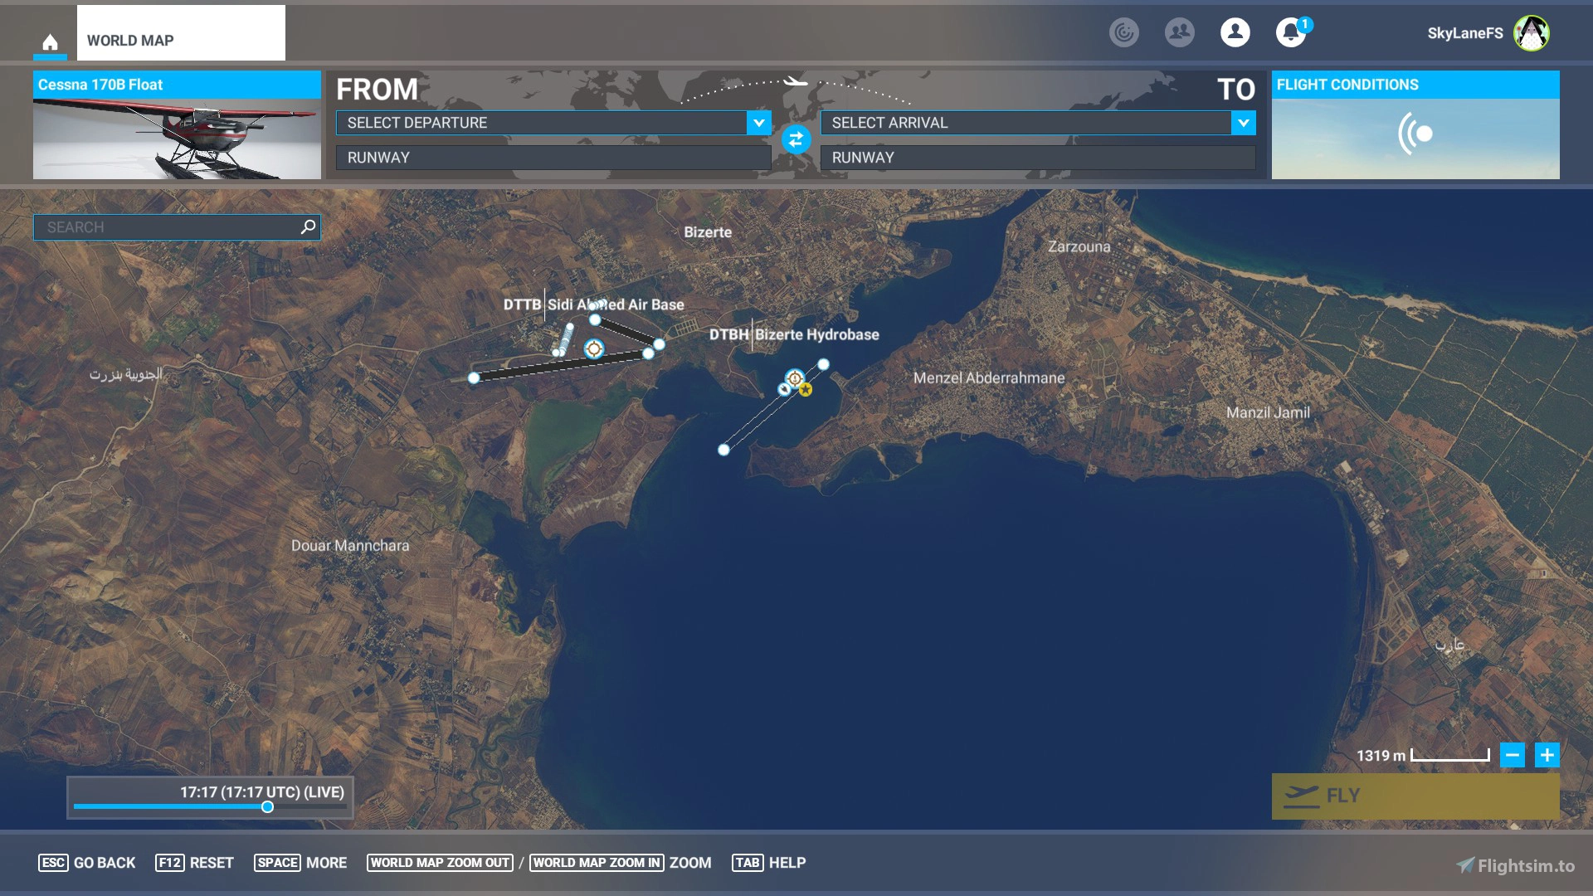Screen dimensions: 1593x896
Task: Click the Manzil Jamil map label
Action: tap(1268, 412)
